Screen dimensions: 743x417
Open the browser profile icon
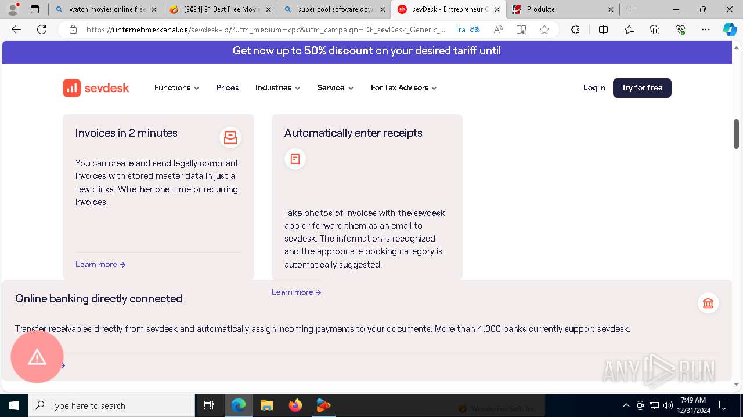pos(13,9)
